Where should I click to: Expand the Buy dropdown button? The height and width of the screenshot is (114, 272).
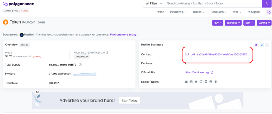[x=218, y=23]
